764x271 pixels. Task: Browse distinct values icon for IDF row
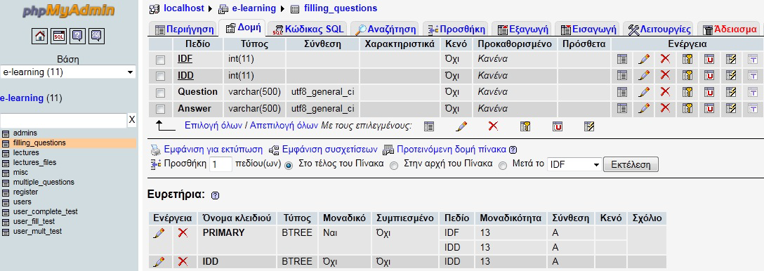(621, 60)
